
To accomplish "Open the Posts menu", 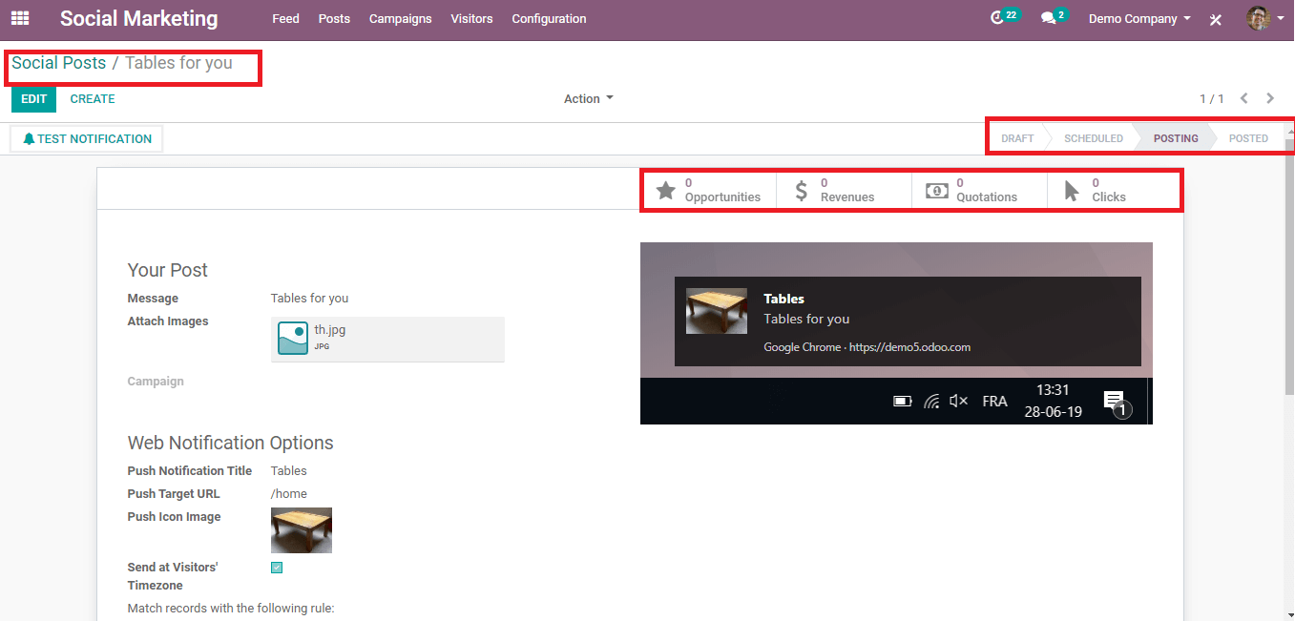I will [x=334, y=18].
